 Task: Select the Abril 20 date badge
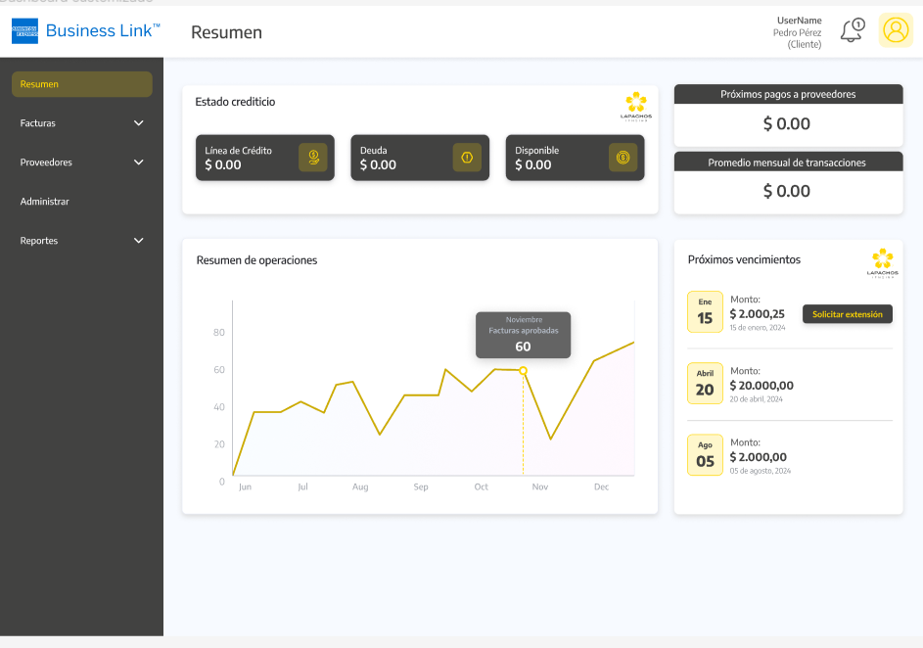[x=705, y=384]
